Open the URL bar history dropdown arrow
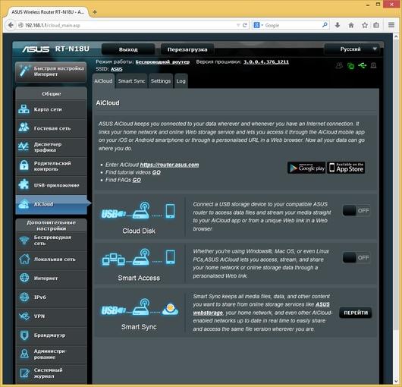Viewport: 402px width, 387px height. pyautogui.click(x=238, y=25)
